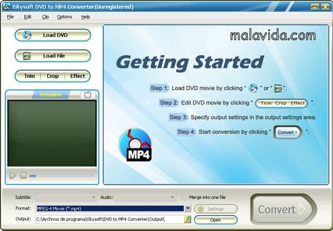The height and width of the screenshot is (231, 333).
Task: Open the File menu
Action: pos(10,17)
